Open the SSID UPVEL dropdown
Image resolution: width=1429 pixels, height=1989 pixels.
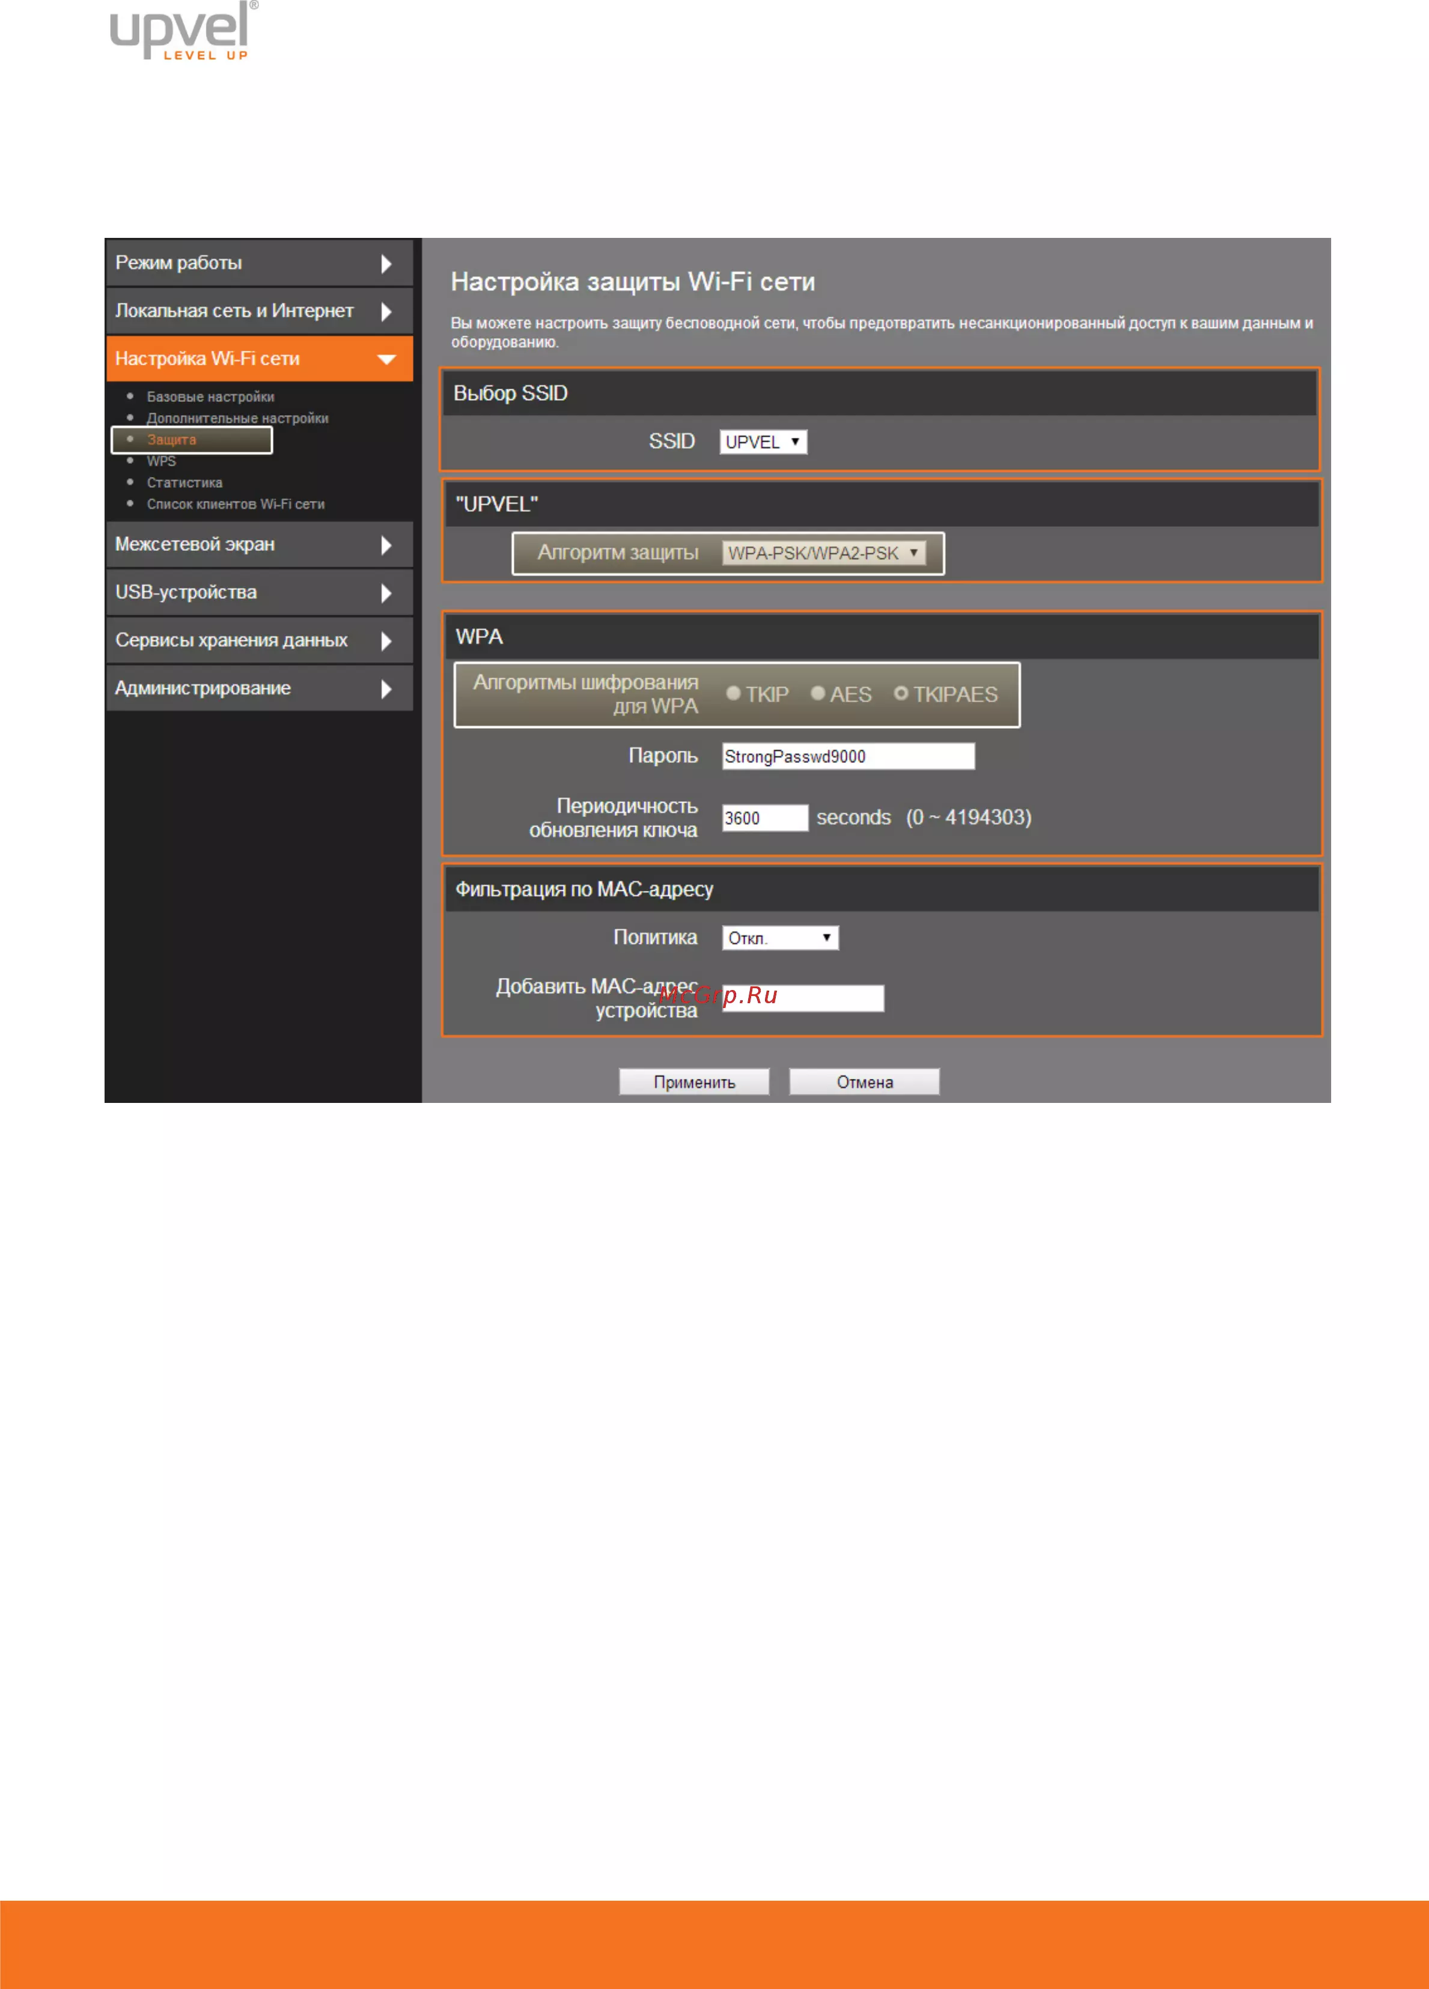[763, 441]
